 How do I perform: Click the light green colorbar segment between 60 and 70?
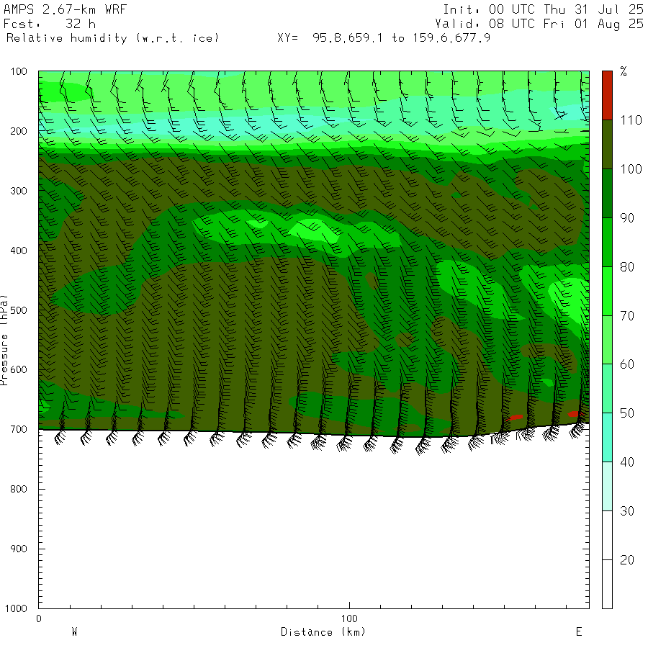pos(607,340)
